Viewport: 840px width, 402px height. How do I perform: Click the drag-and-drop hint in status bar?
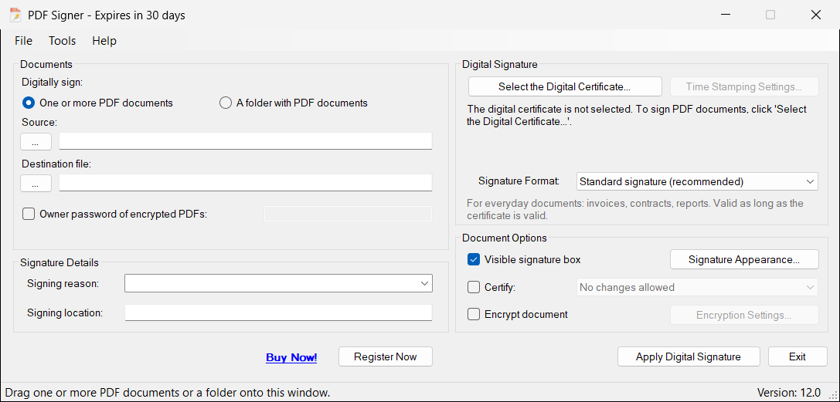coord(168,393)
